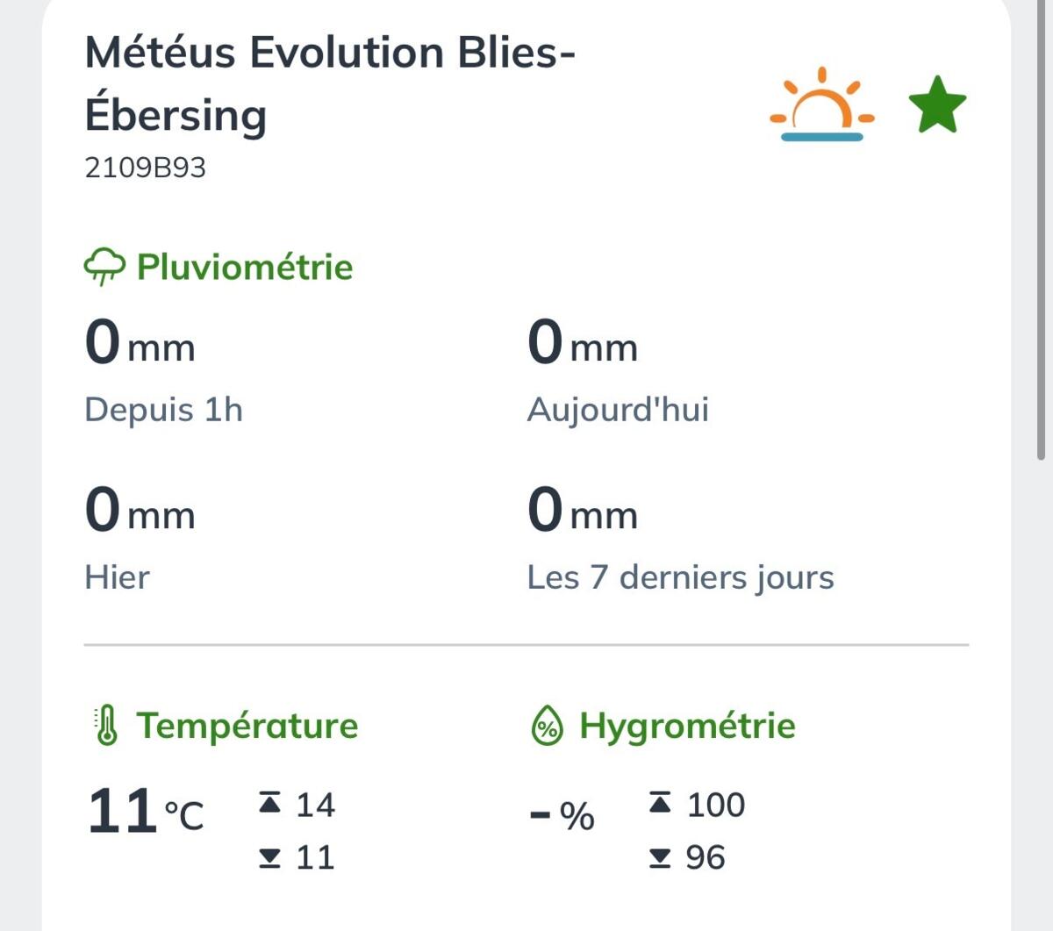This screenshot has height=931, width=1053.
Task: Select the Aujourd'hui rainfall value
Action: pos(583,342)
